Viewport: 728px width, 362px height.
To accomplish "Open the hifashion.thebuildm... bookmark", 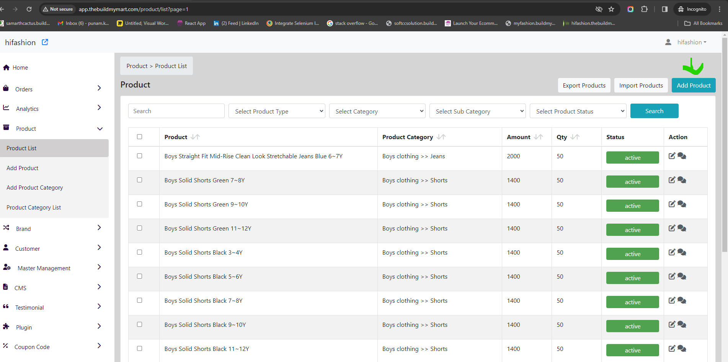I will click(589, 23).
